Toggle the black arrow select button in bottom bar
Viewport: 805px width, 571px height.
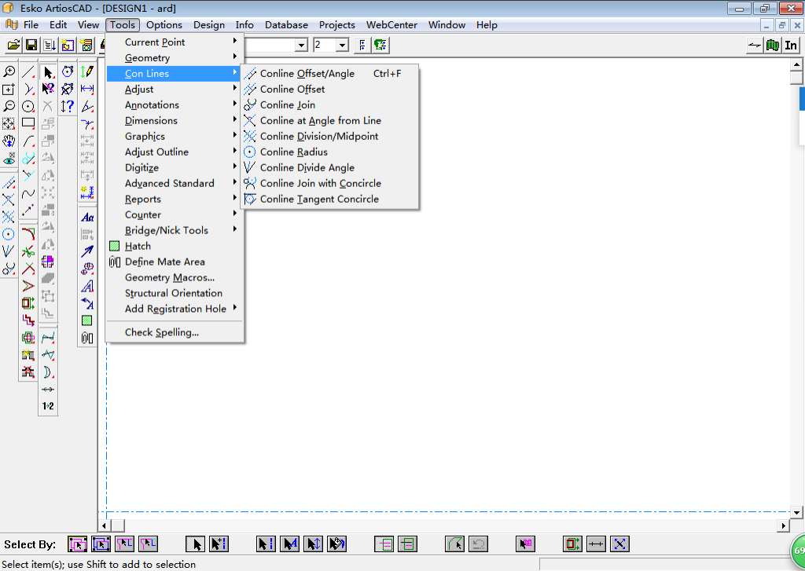[x=196, y=544]
